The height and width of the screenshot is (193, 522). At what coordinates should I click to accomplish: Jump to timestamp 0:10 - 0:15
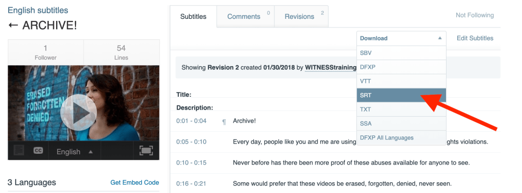(x=191, y=163)
